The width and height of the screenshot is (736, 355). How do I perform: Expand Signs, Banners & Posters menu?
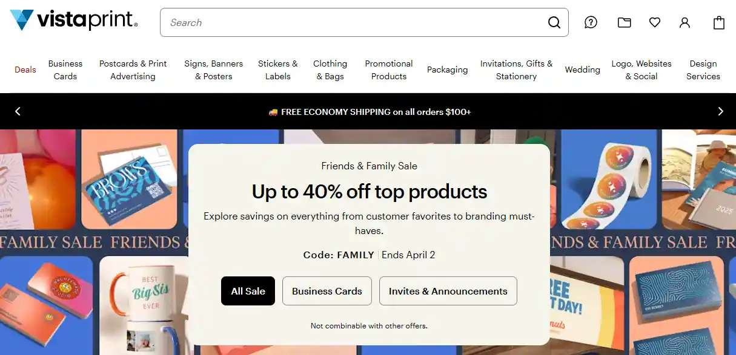pyautogui.click(x=213, y=70)
